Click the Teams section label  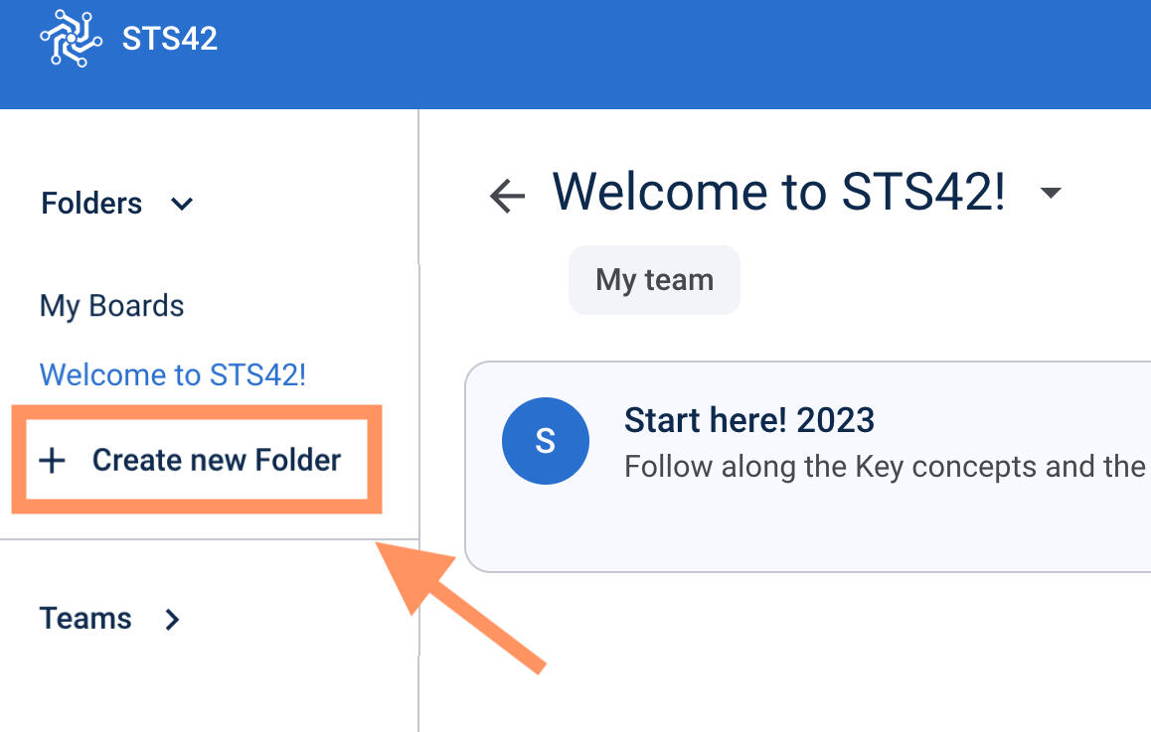[85, 619]
